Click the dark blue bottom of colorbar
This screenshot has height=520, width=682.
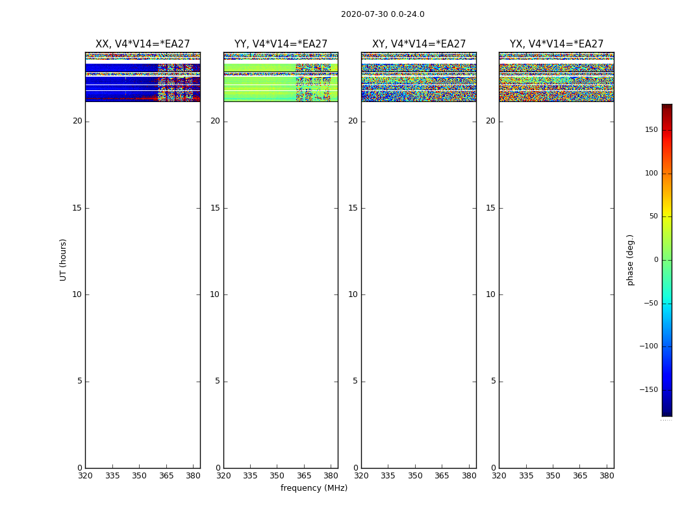coord(666,411)
